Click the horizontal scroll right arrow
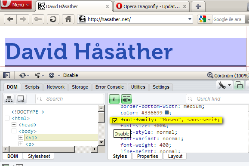Screen dimensions: 249x166 (95, 149)
